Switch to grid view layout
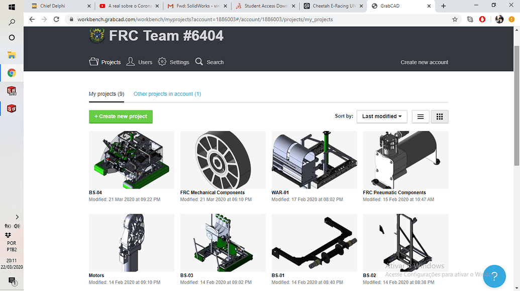 (x=440, y=116)
